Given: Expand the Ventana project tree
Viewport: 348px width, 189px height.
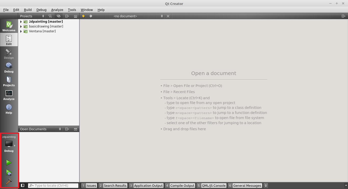Looking at the screenshot, I should tap(21, 31).
